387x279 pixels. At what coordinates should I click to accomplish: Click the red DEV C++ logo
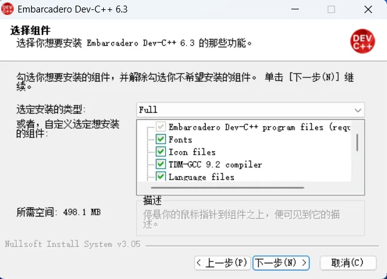(x=363, y=41)
